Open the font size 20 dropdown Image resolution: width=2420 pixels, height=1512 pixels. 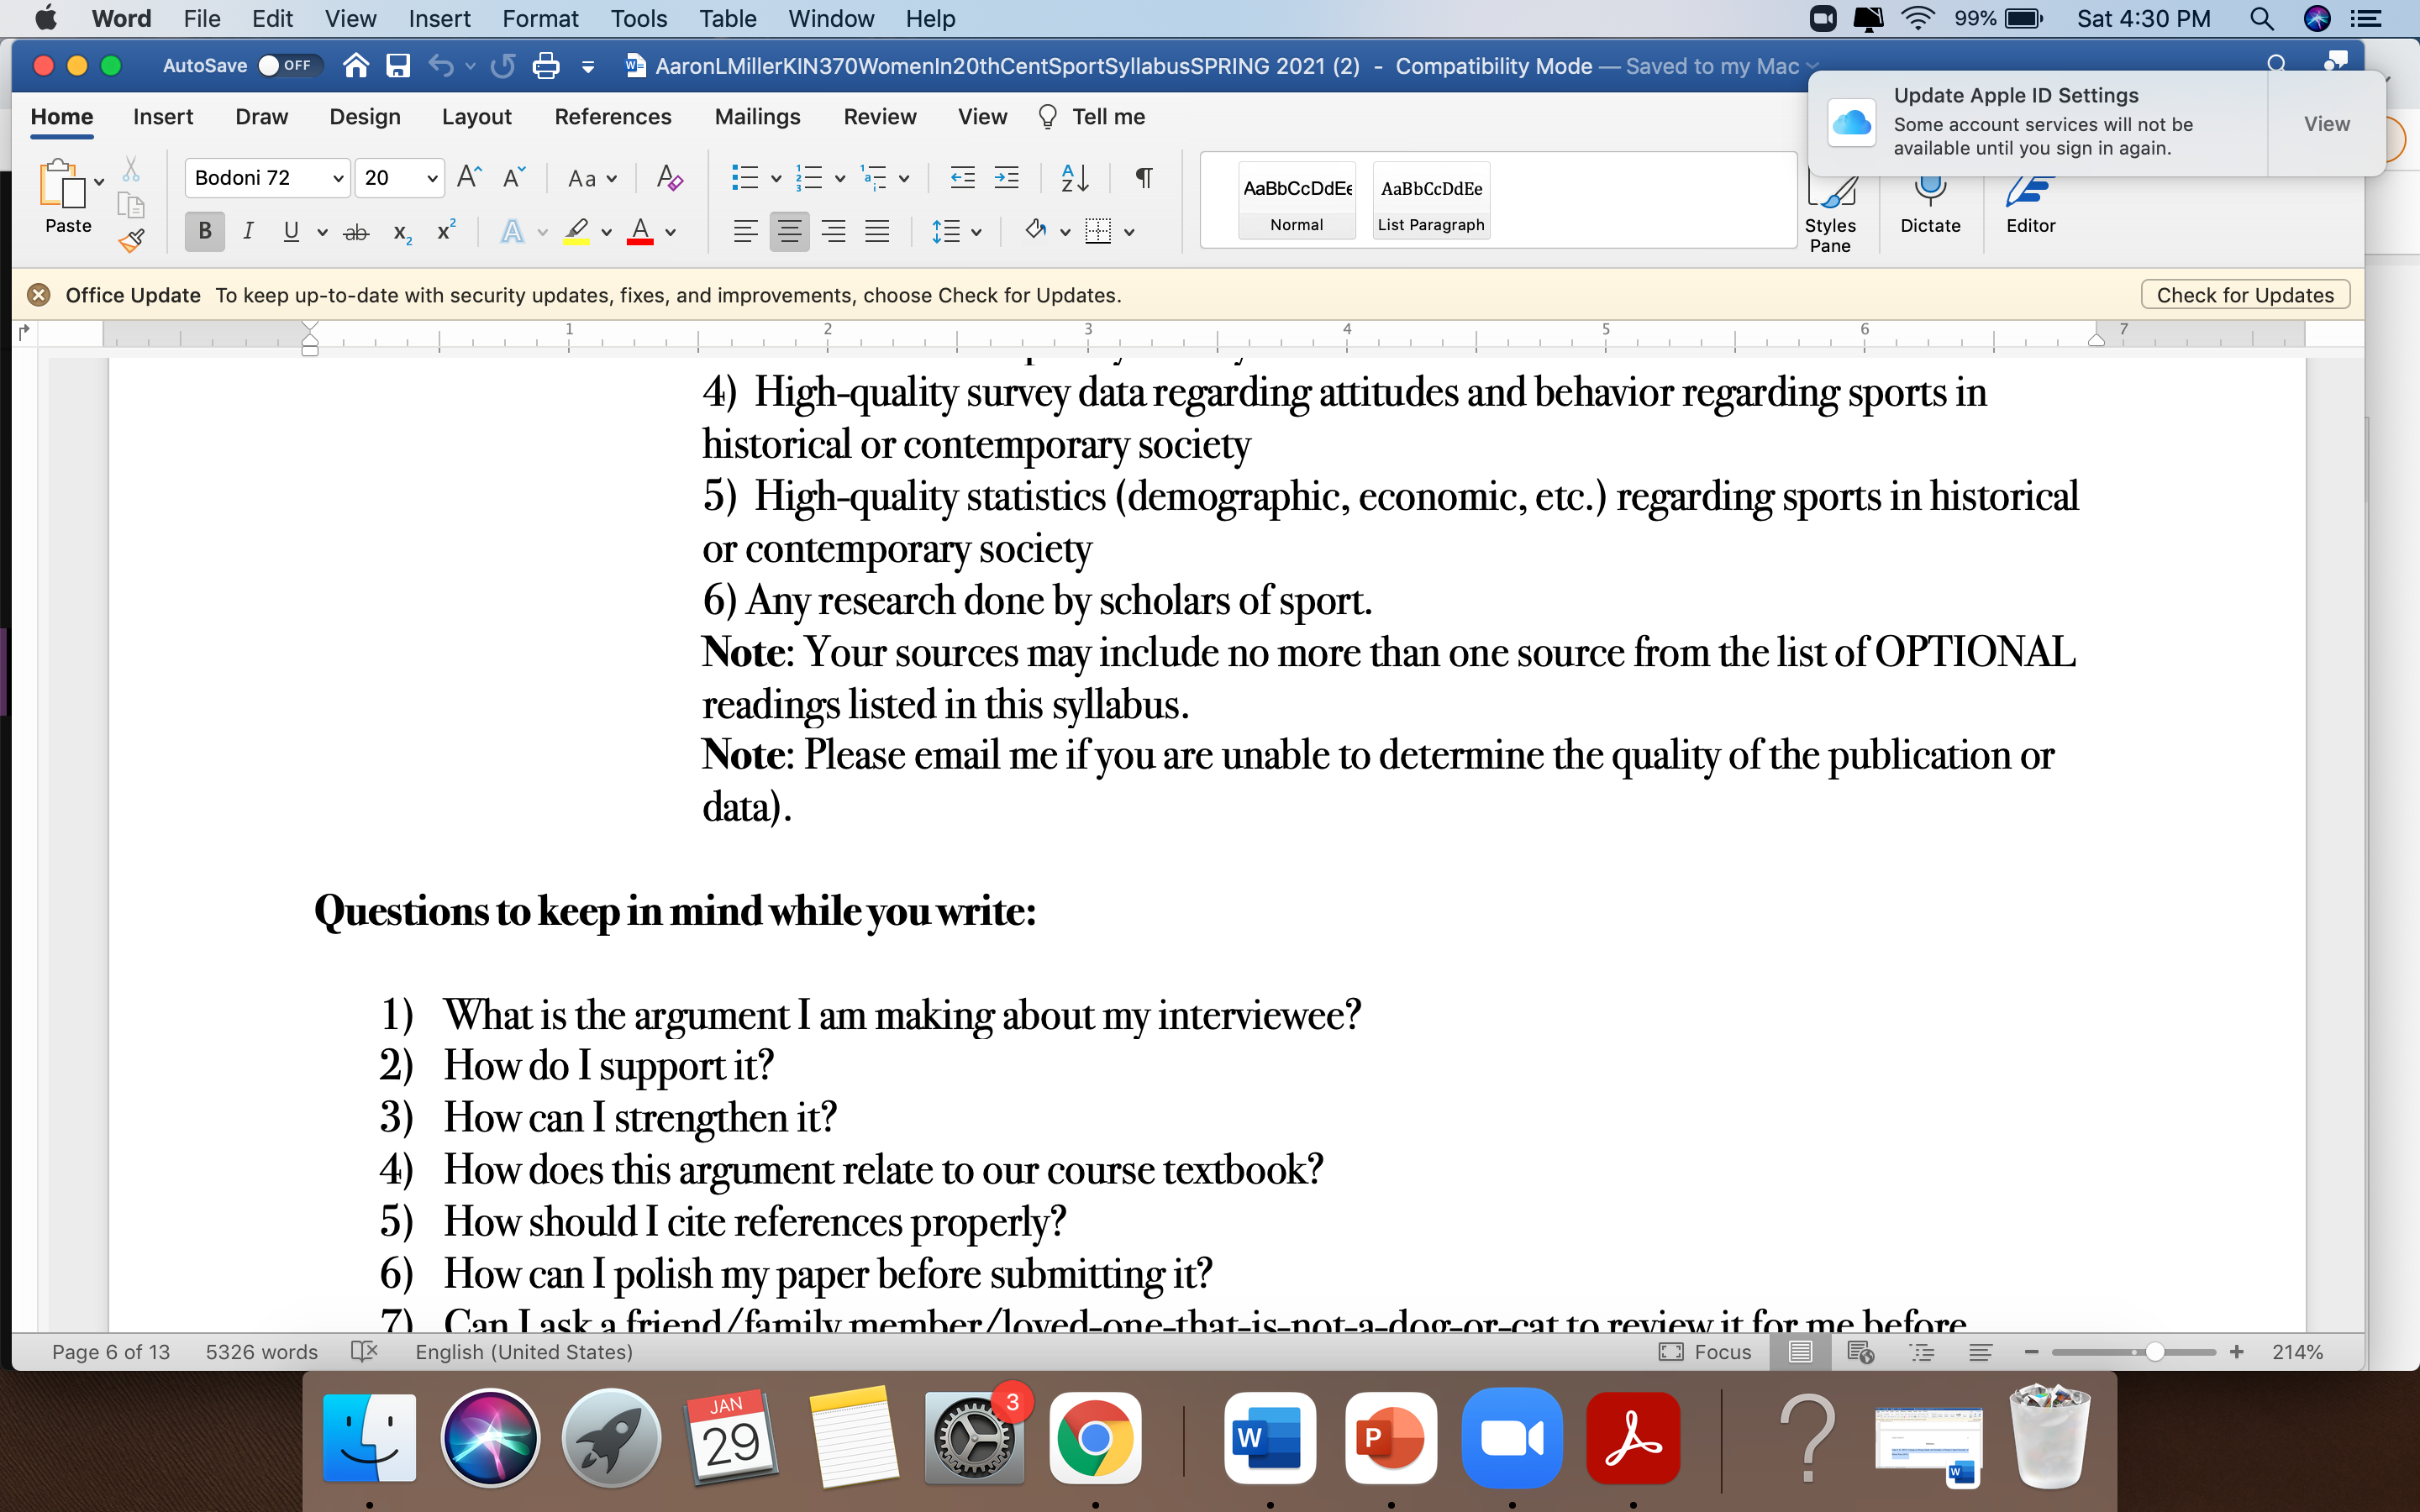pos(432,178)
